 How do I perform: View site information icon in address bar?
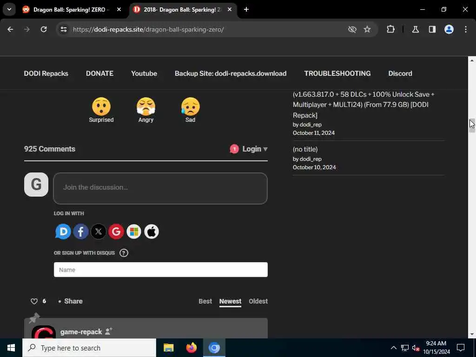point(63,29)
